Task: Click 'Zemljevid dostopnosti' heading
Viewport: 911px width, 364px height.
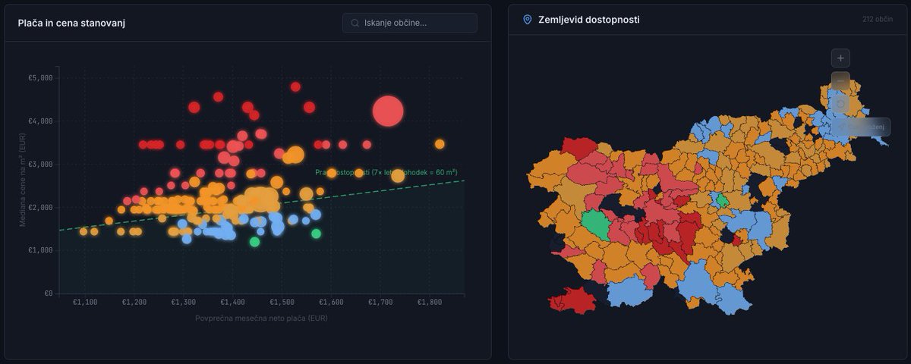Action: click(x=588, y=20)
